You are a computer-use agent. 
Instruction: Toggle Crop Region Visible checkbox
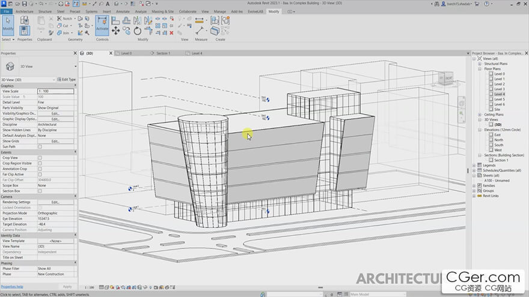(40, 163)
